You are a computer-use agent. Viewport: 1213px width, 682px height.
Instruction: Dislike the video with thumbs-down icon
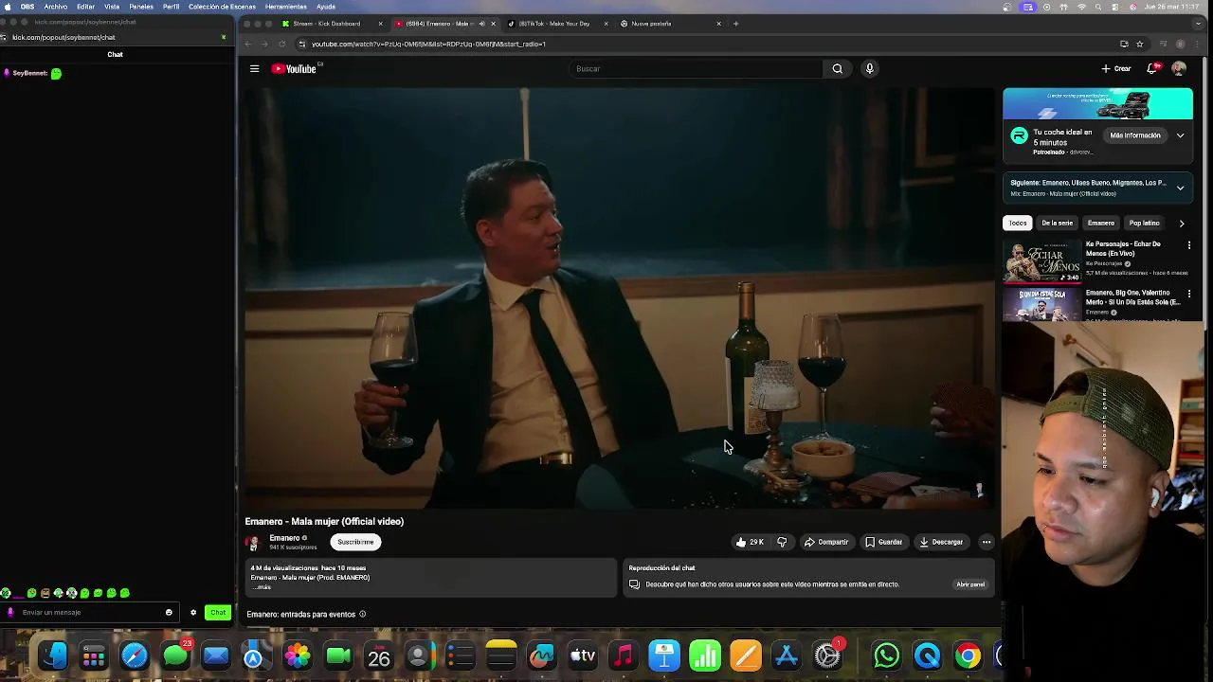[x=782, y=542]
